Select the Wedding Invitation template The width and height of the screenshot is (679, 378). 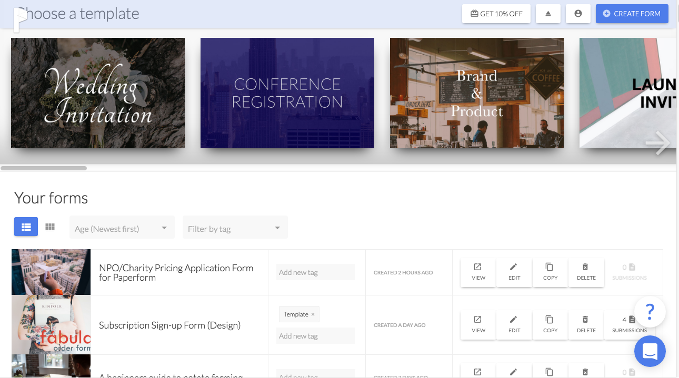click(98, 93)
